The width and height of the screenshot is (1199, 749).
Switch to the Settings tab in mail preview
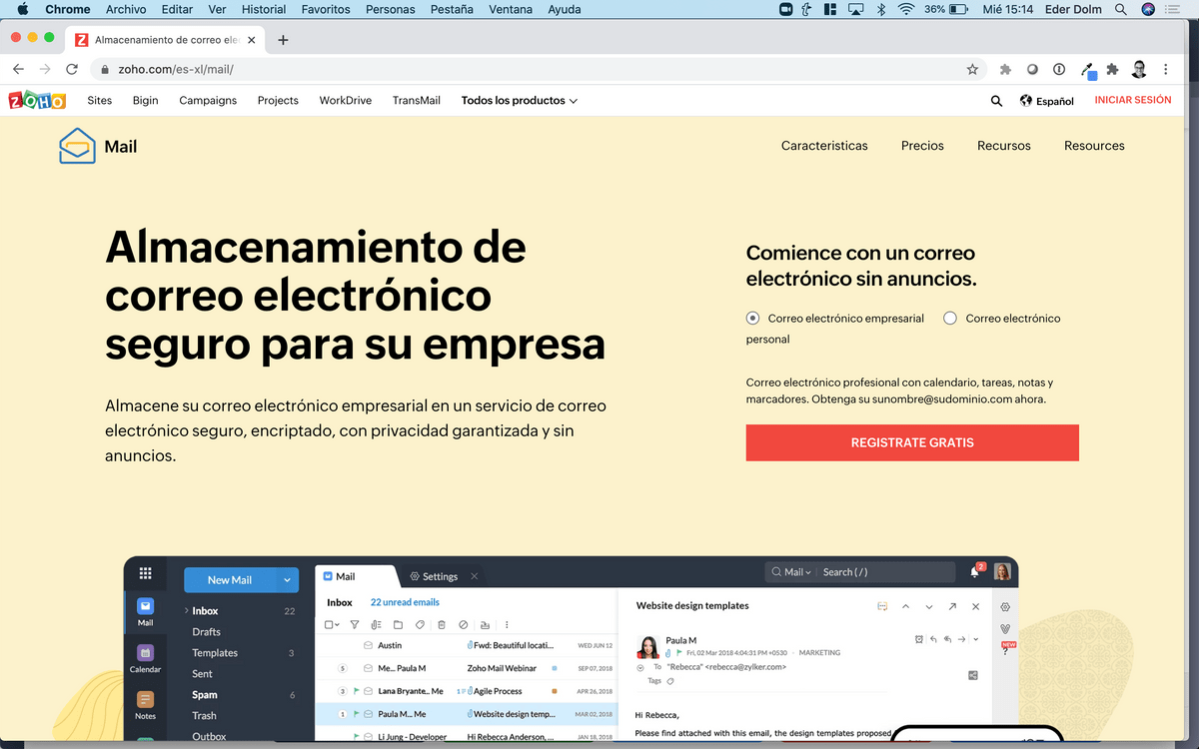click(434, 576)
